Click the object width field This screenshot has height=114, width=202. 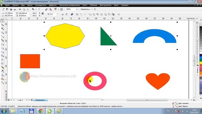coord(24,13)
